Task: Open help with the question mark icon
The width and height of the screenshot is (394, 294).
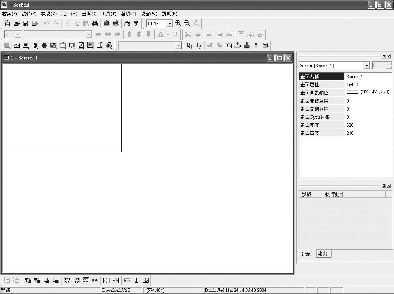Action: tap(136, 23)
